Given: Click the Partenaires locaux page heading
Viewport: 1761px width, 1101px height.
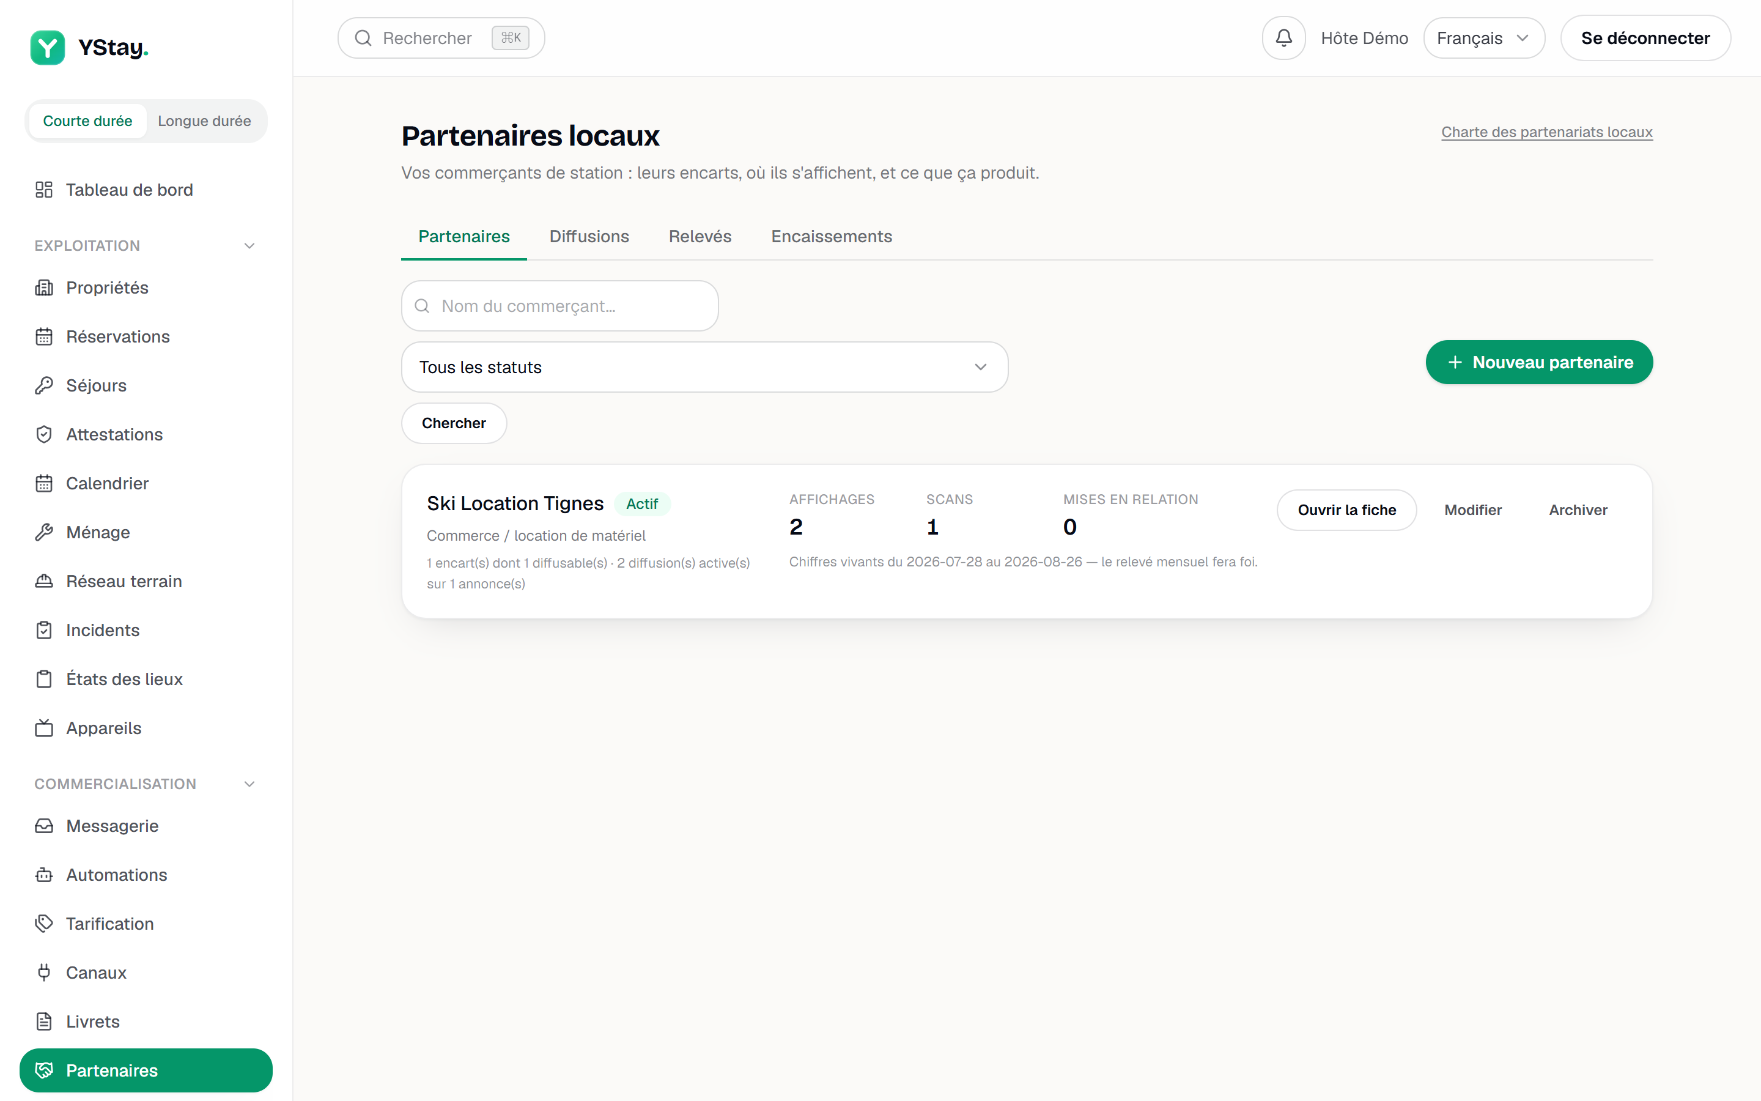Looking at the screenshot, I should tap(531, 135).
